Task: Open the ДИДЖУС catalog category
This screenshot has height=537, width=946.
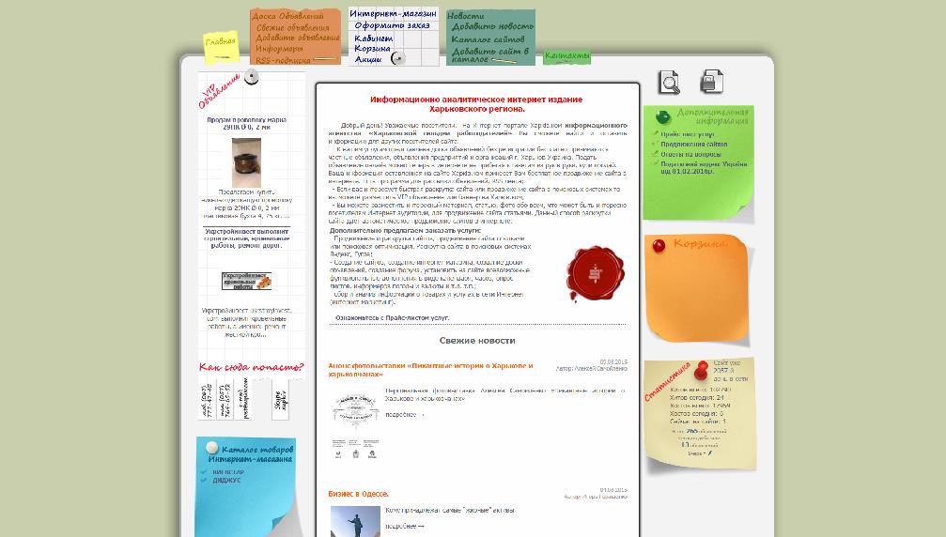Action: pos(226,481)
